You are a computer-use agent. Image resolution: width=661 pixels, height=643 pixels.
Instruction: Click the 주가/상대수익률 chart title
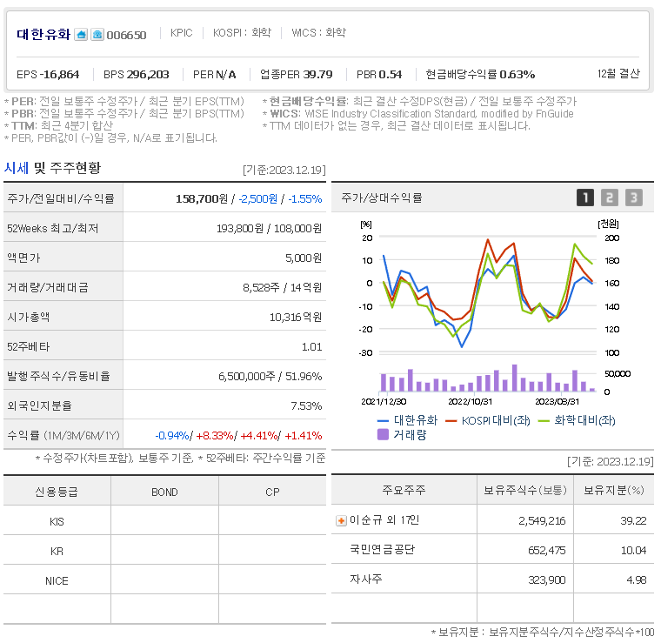pyautogui.click(x=382, y=198)
